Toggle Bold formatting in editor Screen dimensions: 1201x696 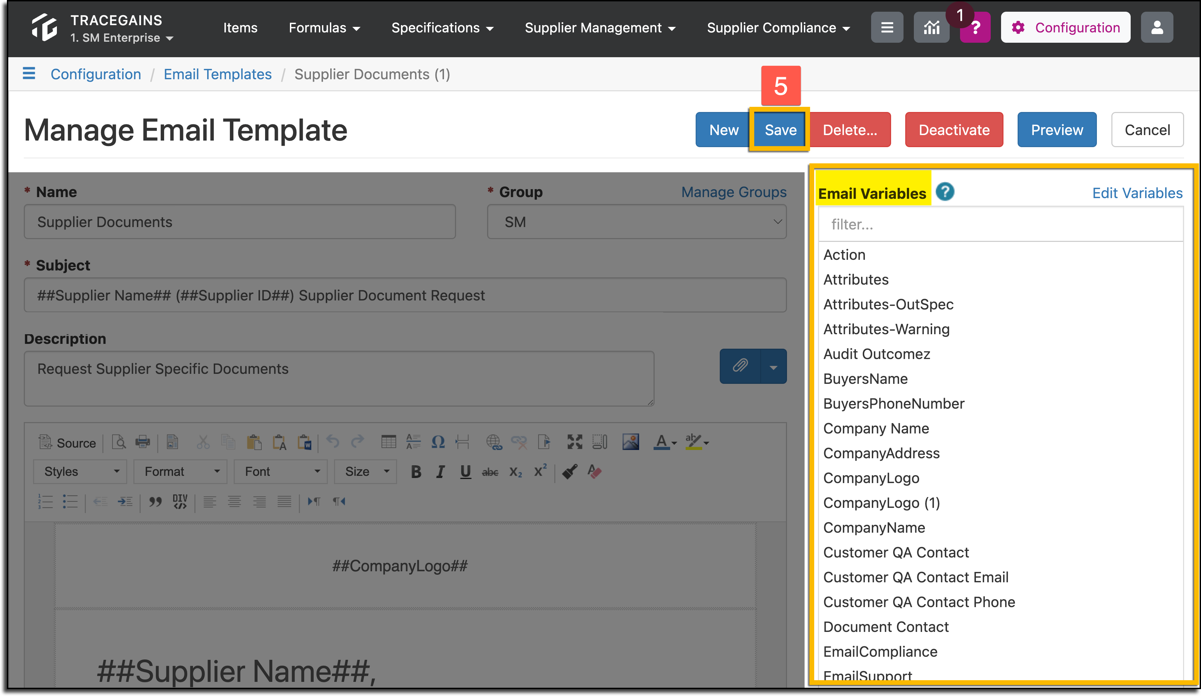coord(416,472)
